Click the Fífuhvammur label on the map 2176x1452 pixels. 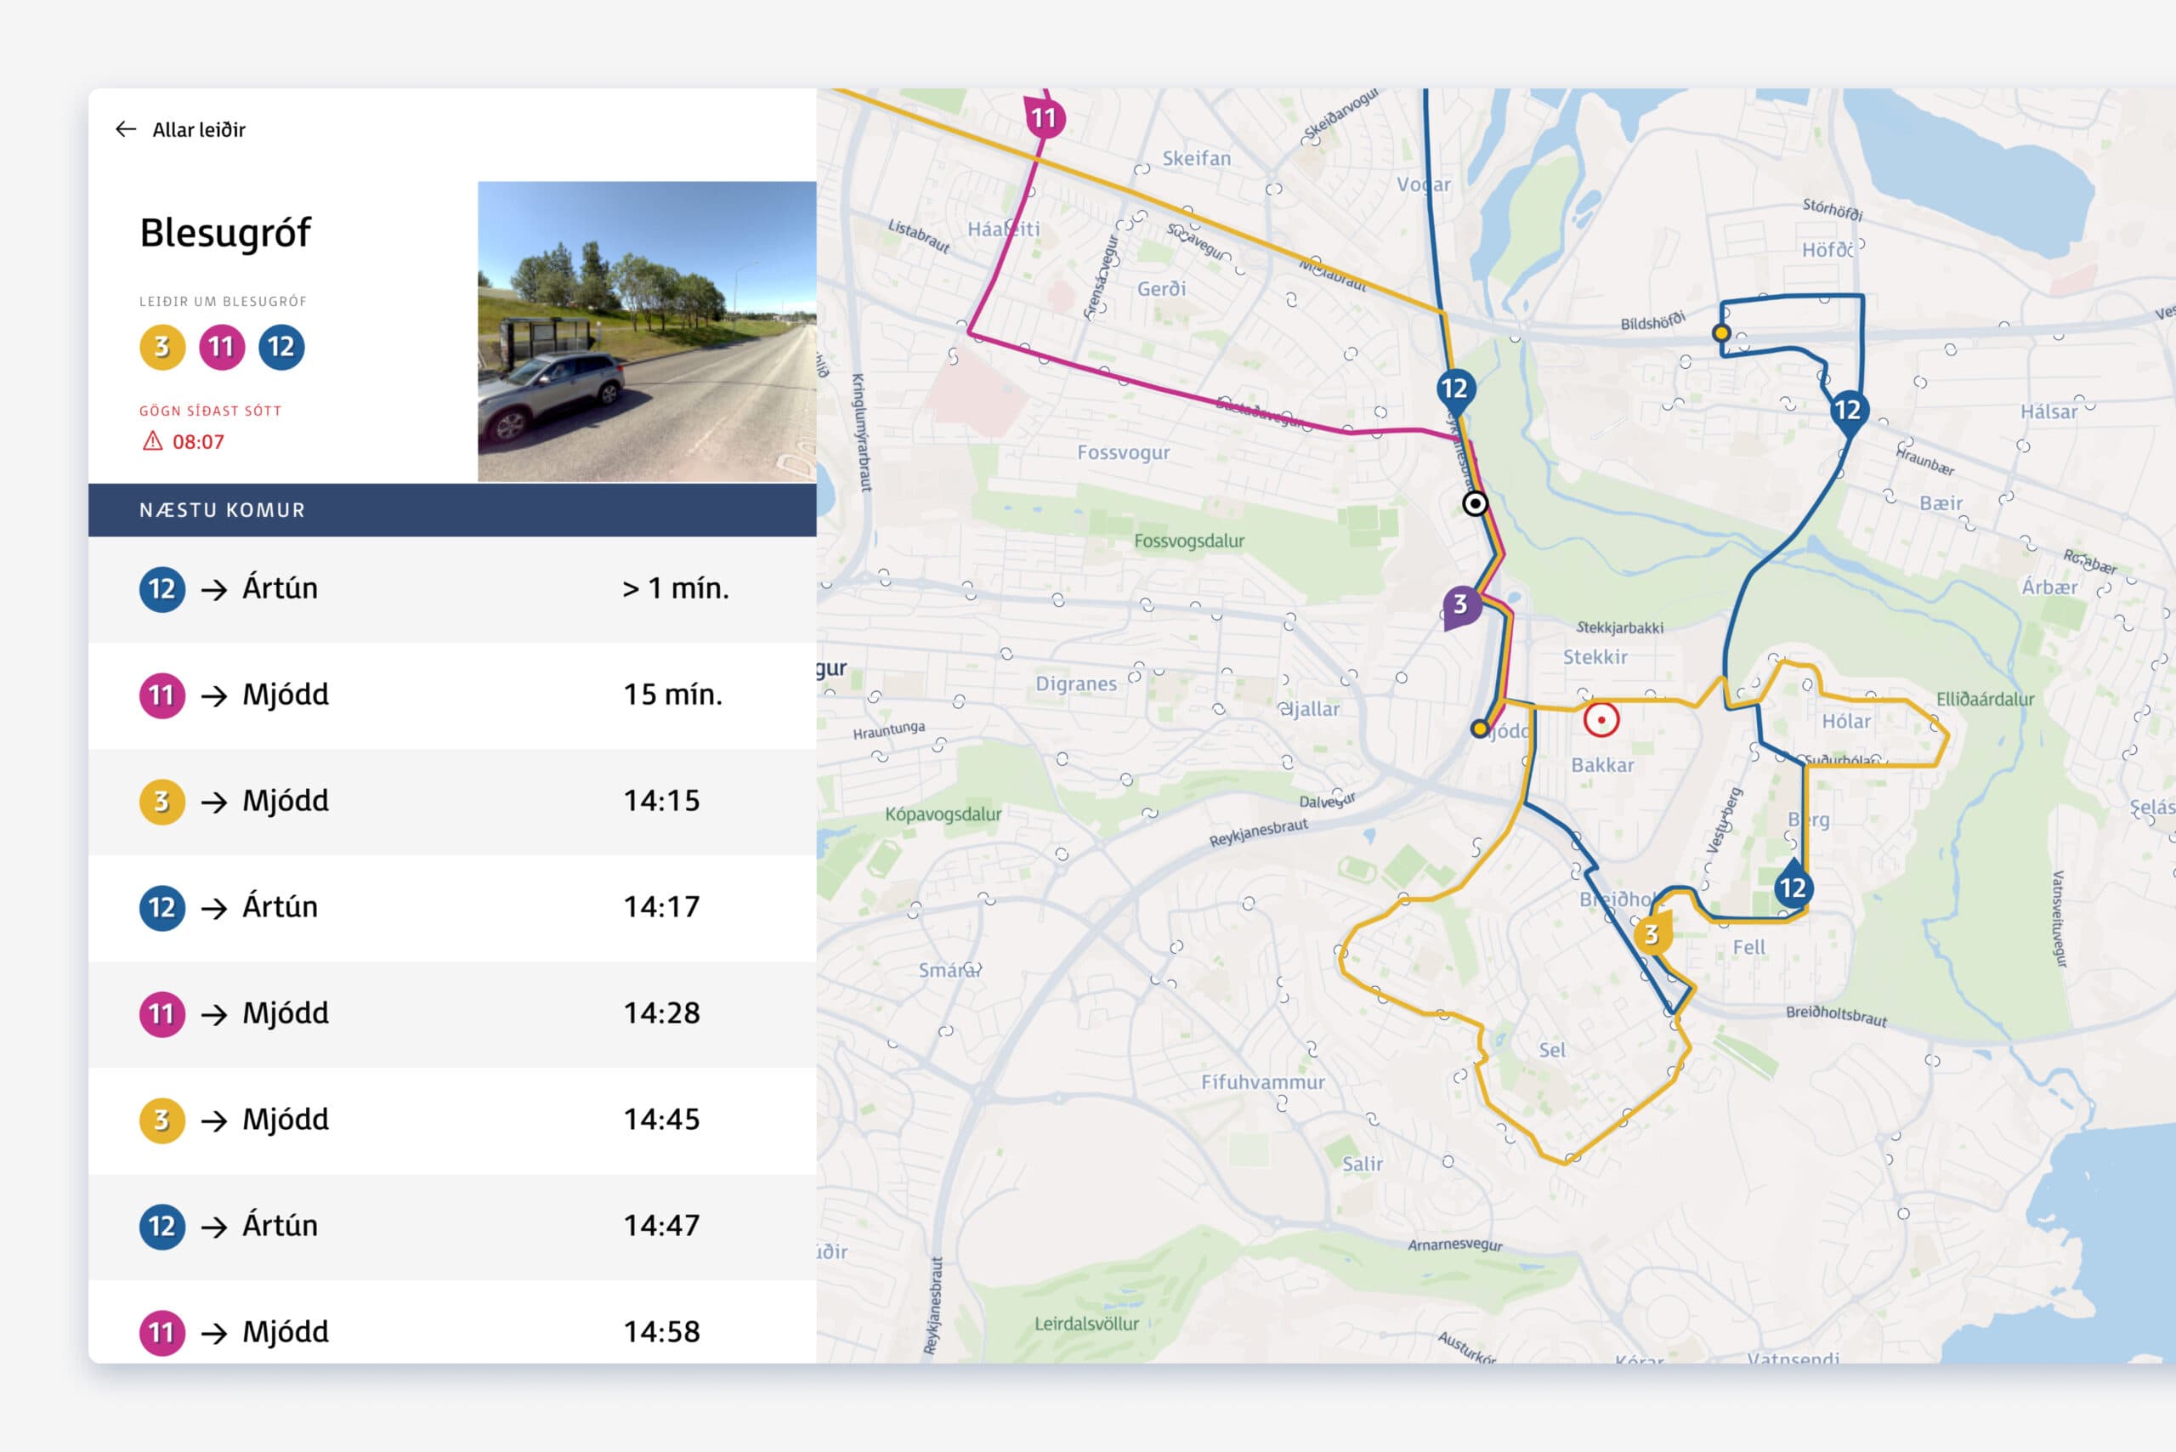[x=1263, y=1081]
